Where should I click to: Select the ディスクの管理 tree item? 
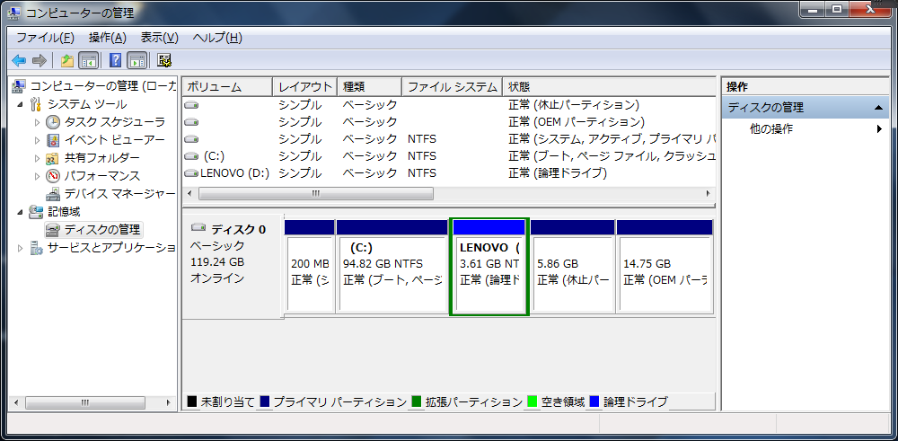point(102,230)
